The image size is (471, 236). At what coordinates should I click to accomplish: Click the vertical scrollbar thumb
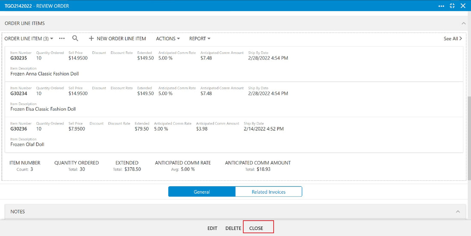469,138
